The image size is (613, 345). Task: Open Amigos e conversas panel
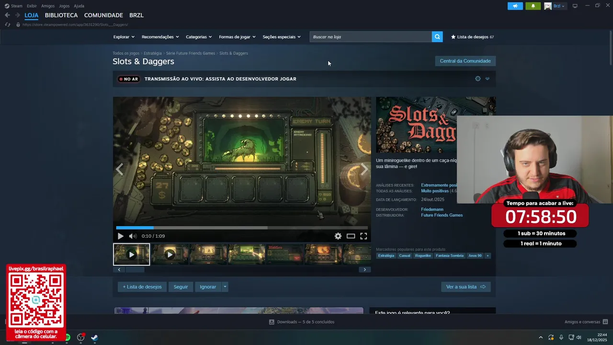click(586, 322)
